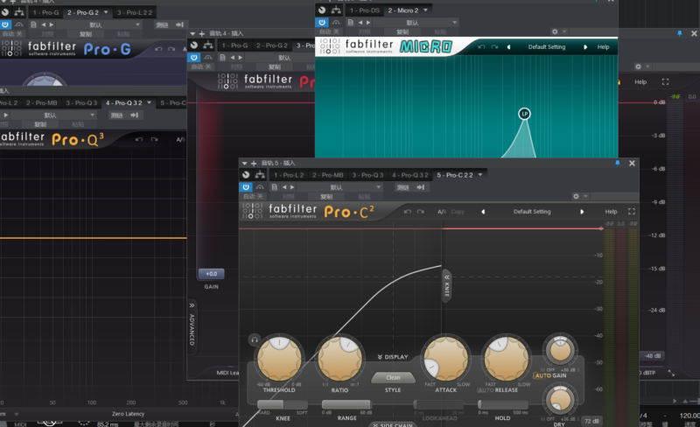Click plus icon in 音轨4 window title
The height and width of the screenshot is (427, 700).
point(201,33)
